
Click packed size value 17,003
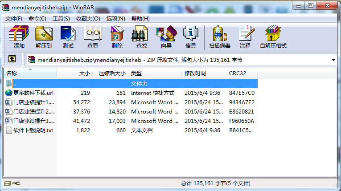tap(117, 121)
